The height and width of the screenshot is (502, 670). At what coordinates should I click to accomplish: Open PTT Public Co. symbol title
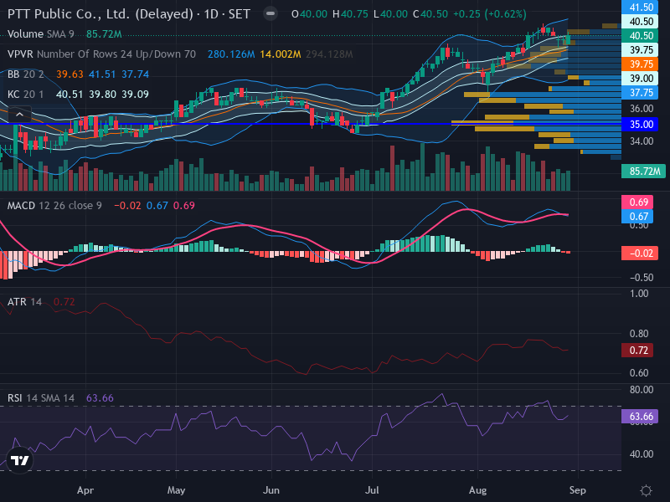pyautogui.click(x=129, y=14)
